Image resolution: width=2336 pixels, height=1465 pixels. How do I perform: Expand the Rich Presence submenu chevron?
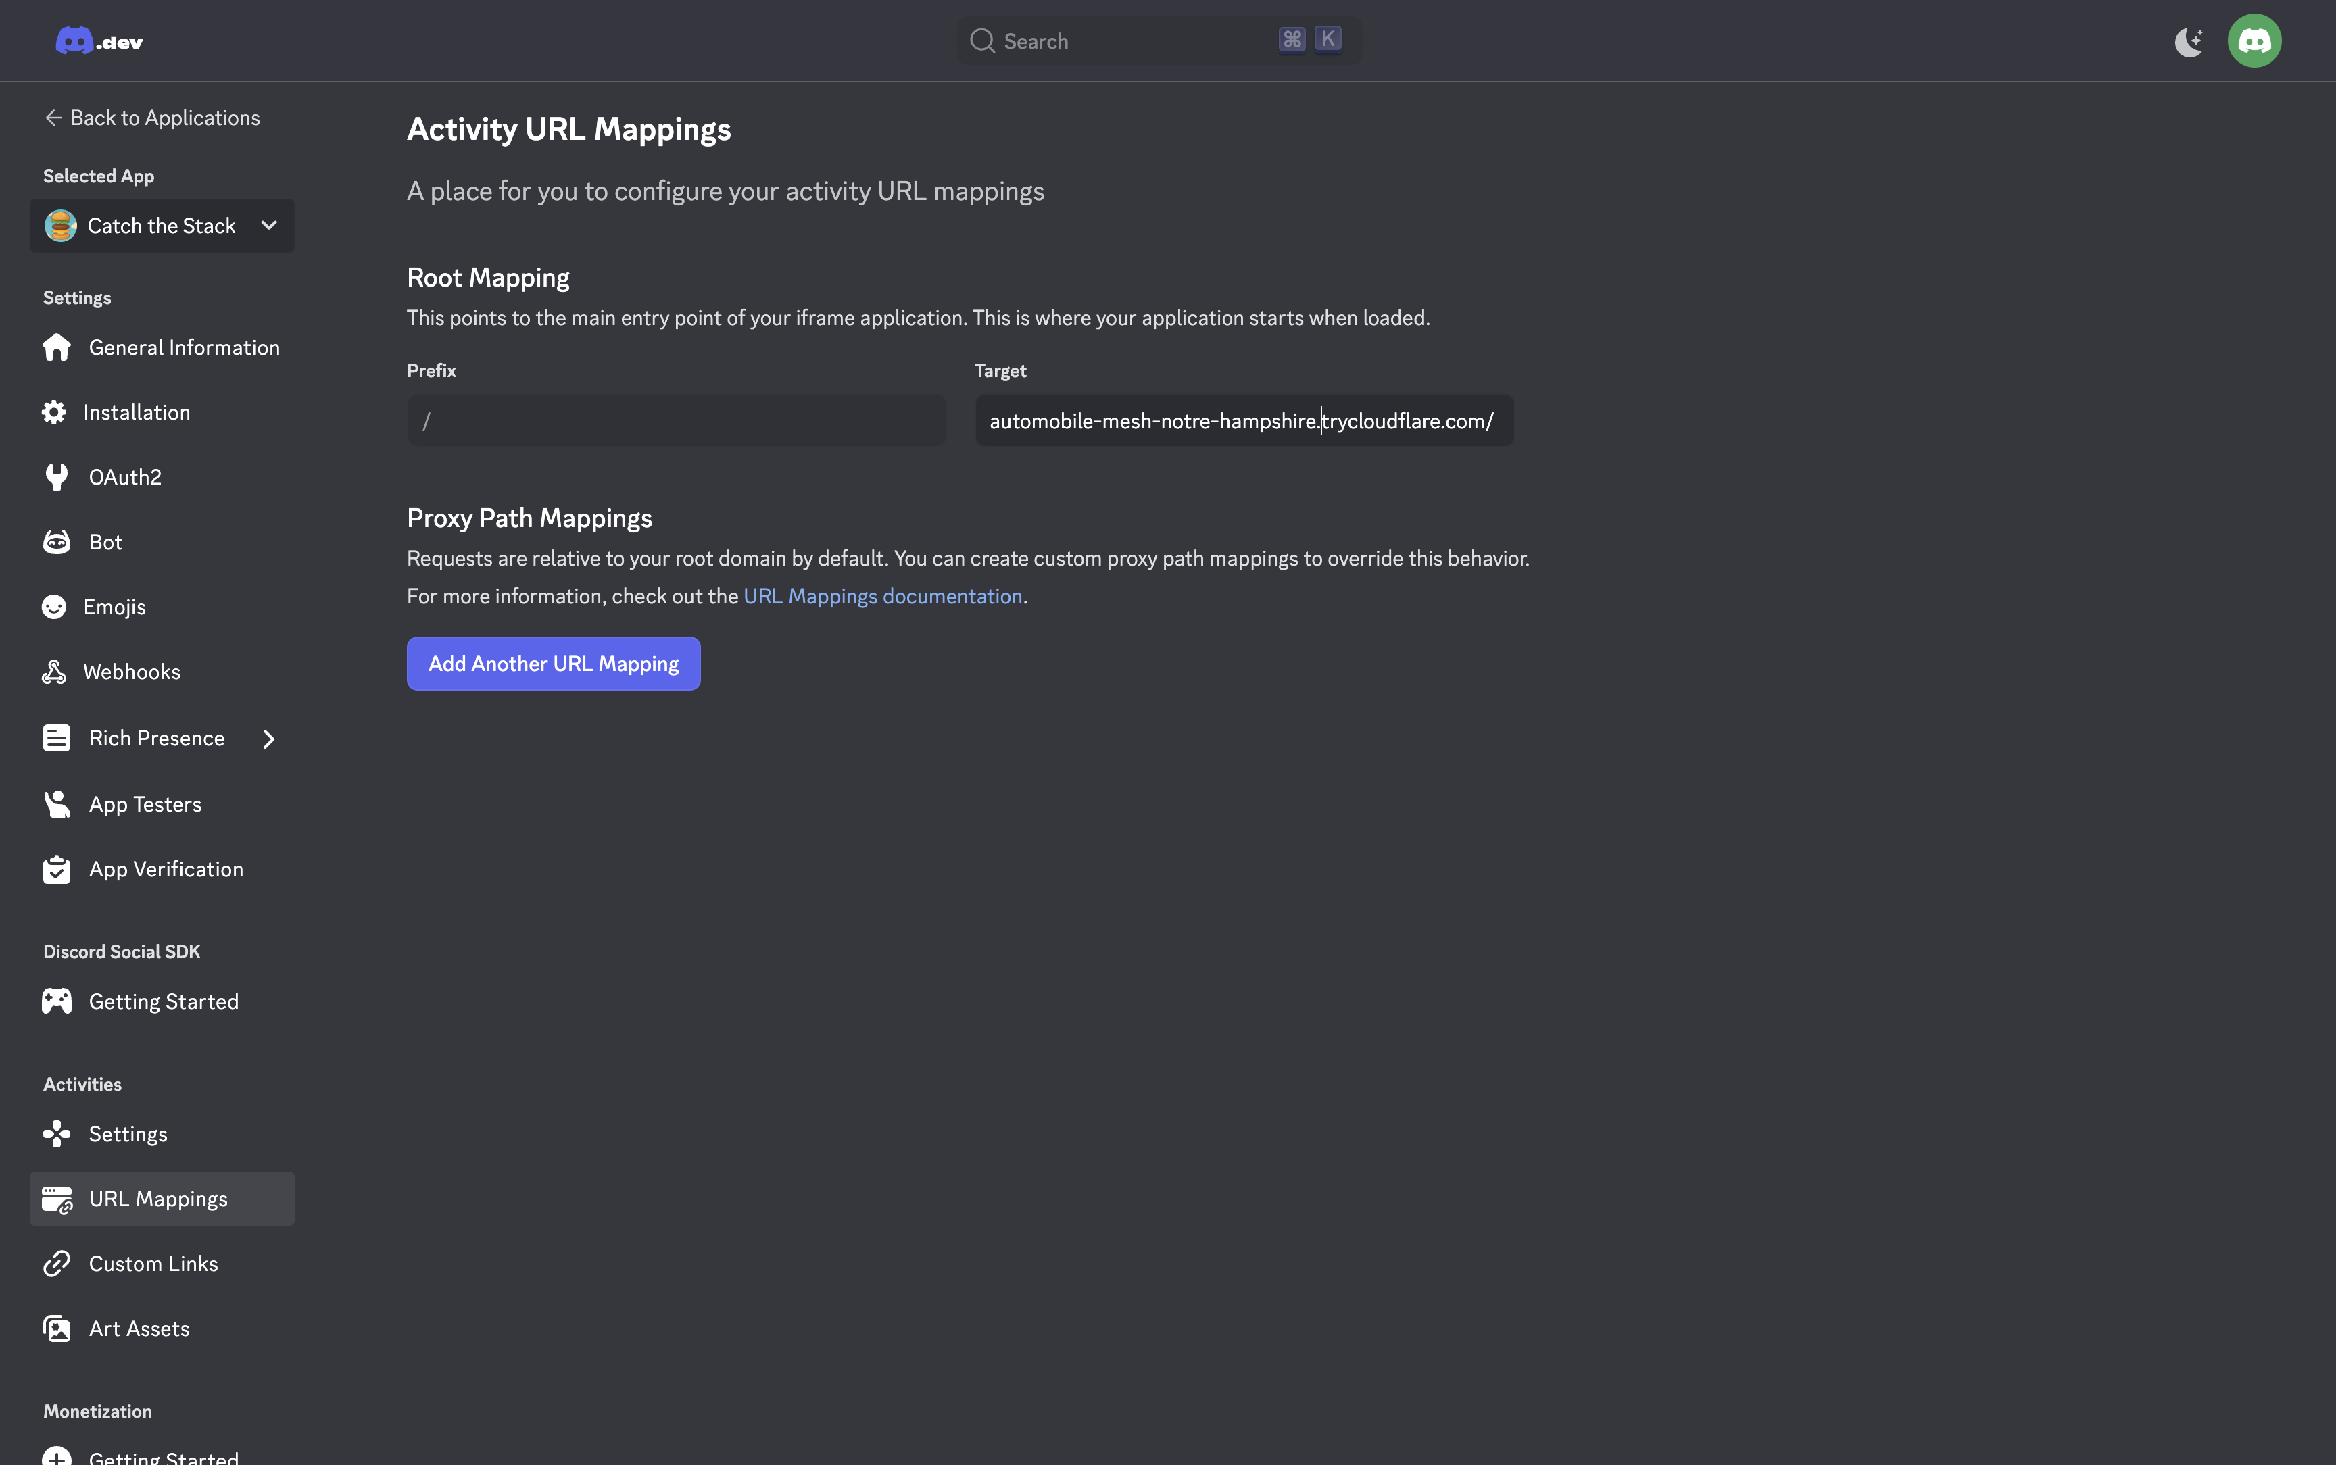(268, 739)
